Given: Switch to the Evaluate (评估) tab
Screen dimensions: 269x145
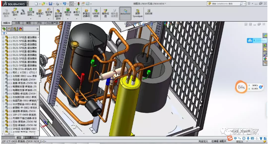Looking at the screenshot, I should (39, 23).
